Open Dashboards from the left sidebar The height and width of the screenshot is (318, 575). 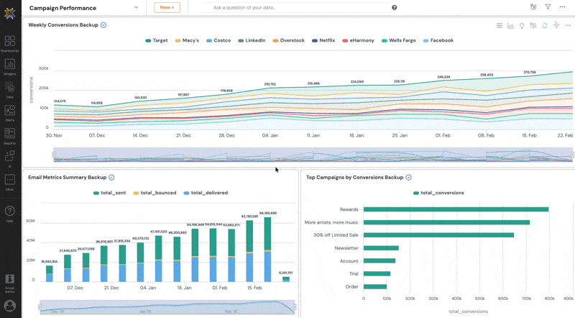10,43
